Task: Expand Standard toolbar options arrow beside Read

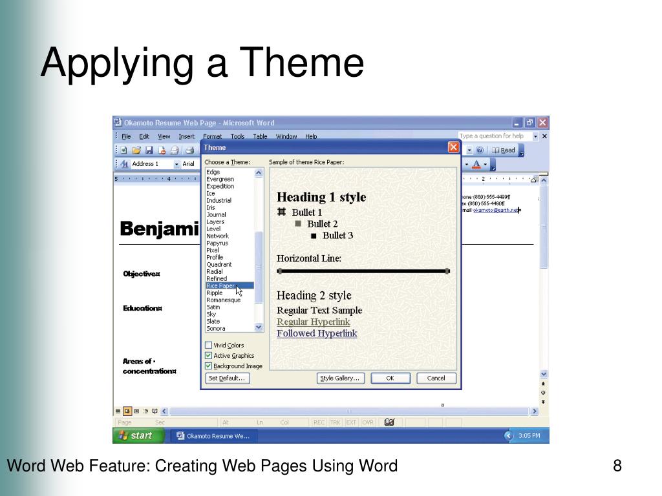Action: pos(522,151)
